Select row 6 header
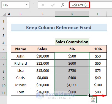The width and height of the screenshot is (112, 104). click(4, 56)
